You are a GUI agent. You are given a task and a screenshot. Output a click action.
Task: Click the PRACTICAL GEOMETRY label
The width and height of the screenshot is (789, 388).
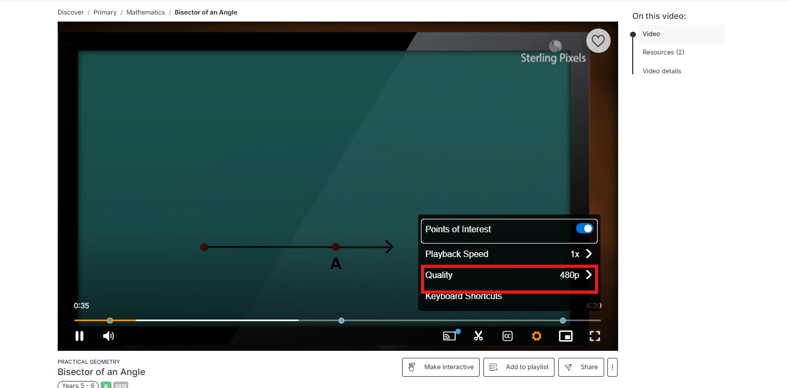tap(89, 362)
